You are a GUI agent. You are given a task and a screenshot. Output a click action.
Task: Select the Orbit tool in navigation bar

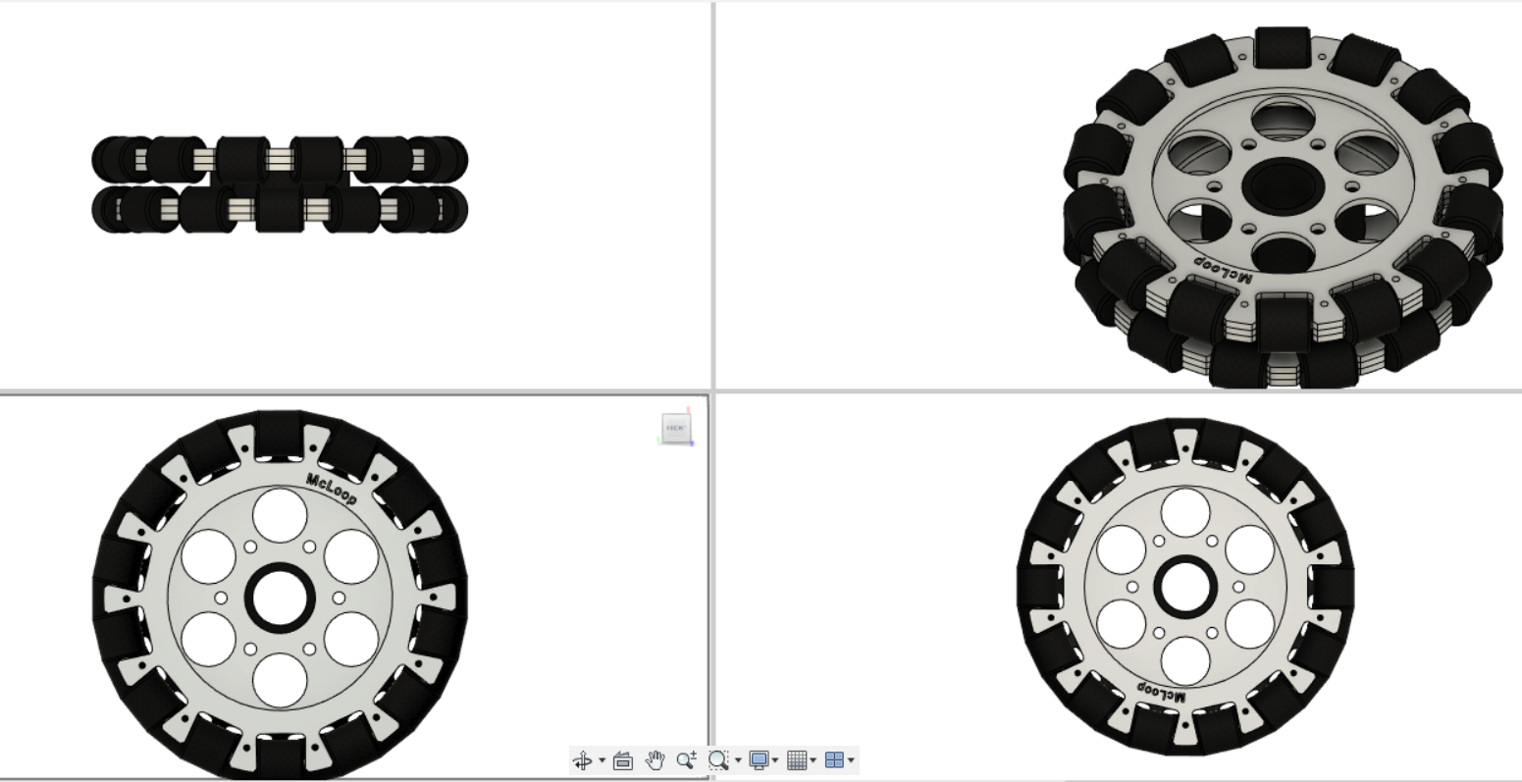click(583, 760)
